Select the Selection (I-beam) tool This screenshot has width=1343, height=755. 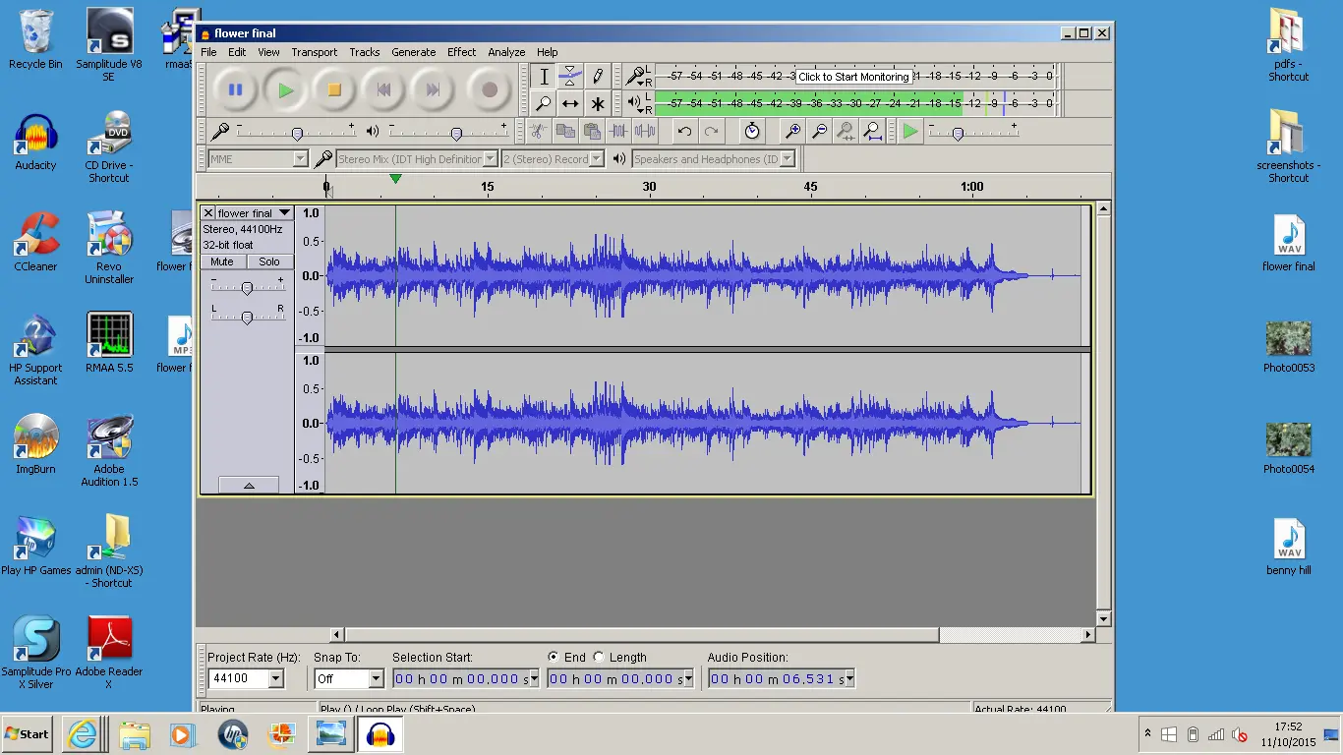pyautogui.click(x=544, y=77)
